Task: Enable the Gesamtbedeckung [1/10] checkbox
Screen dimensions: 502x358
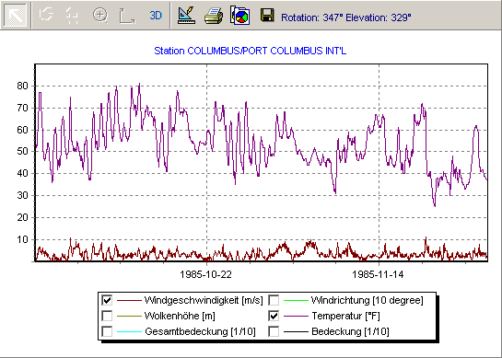Action: coord(107,331)
